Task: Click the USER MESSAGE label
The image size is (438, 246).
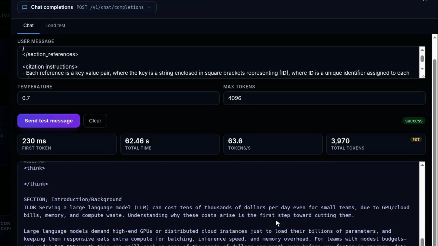Action: tap(36, 41)
